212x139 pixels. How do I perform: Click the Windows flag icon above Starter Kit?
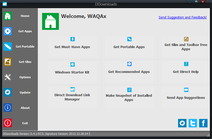point(73,65)
